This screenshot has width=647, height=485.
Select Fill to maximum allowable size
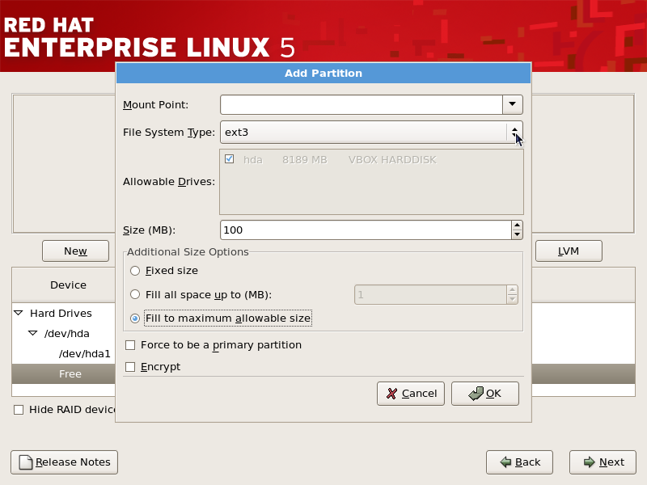tap(135, 318)
